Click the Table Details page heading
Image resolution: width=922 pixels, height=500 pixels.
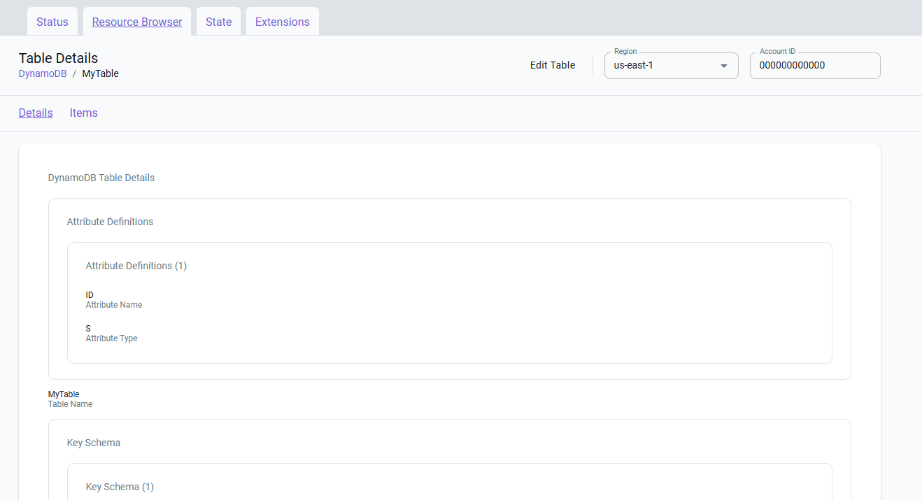point(59,58)
